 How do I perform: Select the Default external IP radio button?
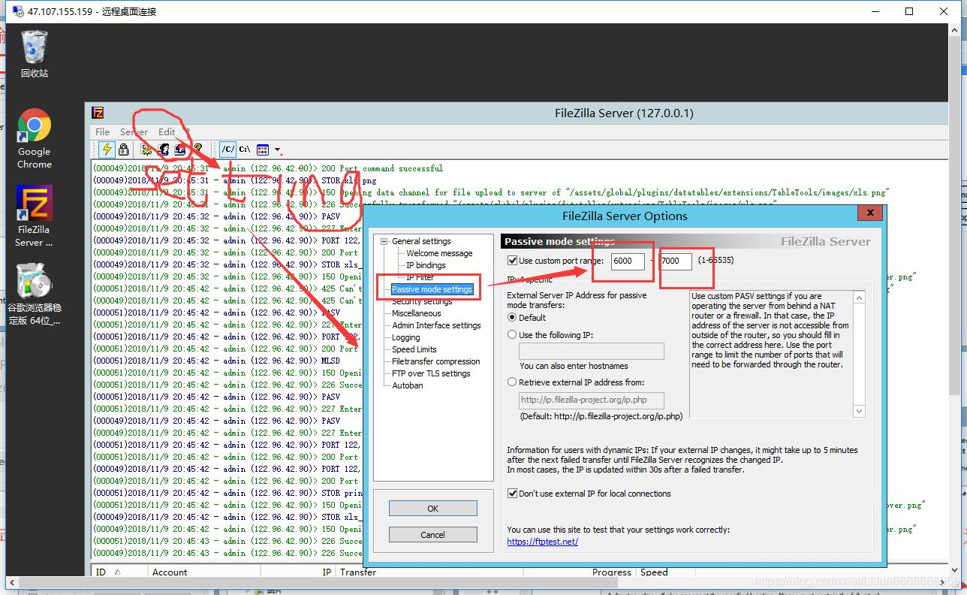point(513,318)
